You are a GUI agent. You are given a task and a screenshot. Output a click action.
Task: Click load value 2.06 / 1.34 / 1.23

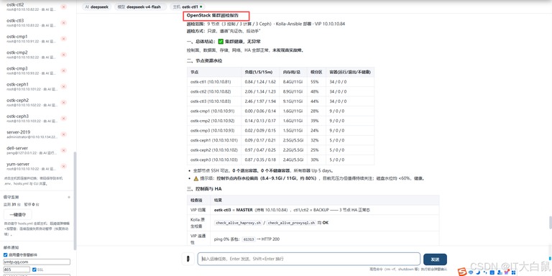click(260, 91)
